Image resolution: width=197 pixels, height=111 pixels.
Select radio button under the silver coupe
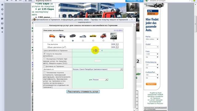pyautogui.click(x=83, y=41)
